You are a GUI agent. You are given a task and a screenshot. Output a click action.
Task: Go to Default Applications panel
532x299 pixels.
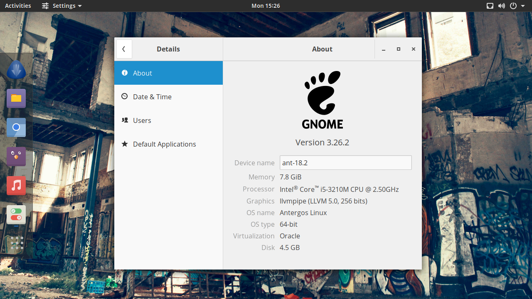(x=168, y=144)
